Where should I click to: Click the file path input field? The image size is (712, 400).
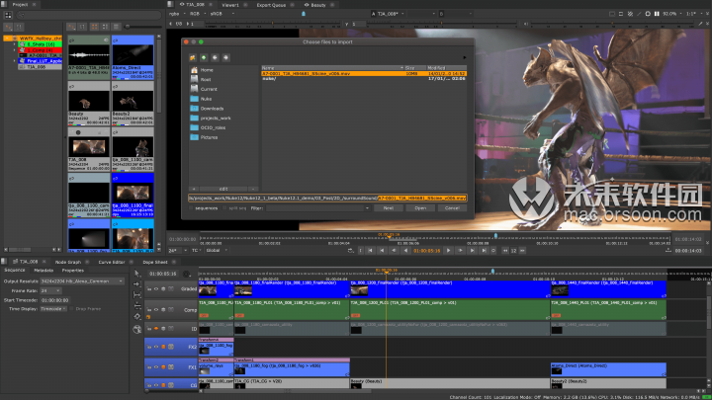(x=327, y=198)
